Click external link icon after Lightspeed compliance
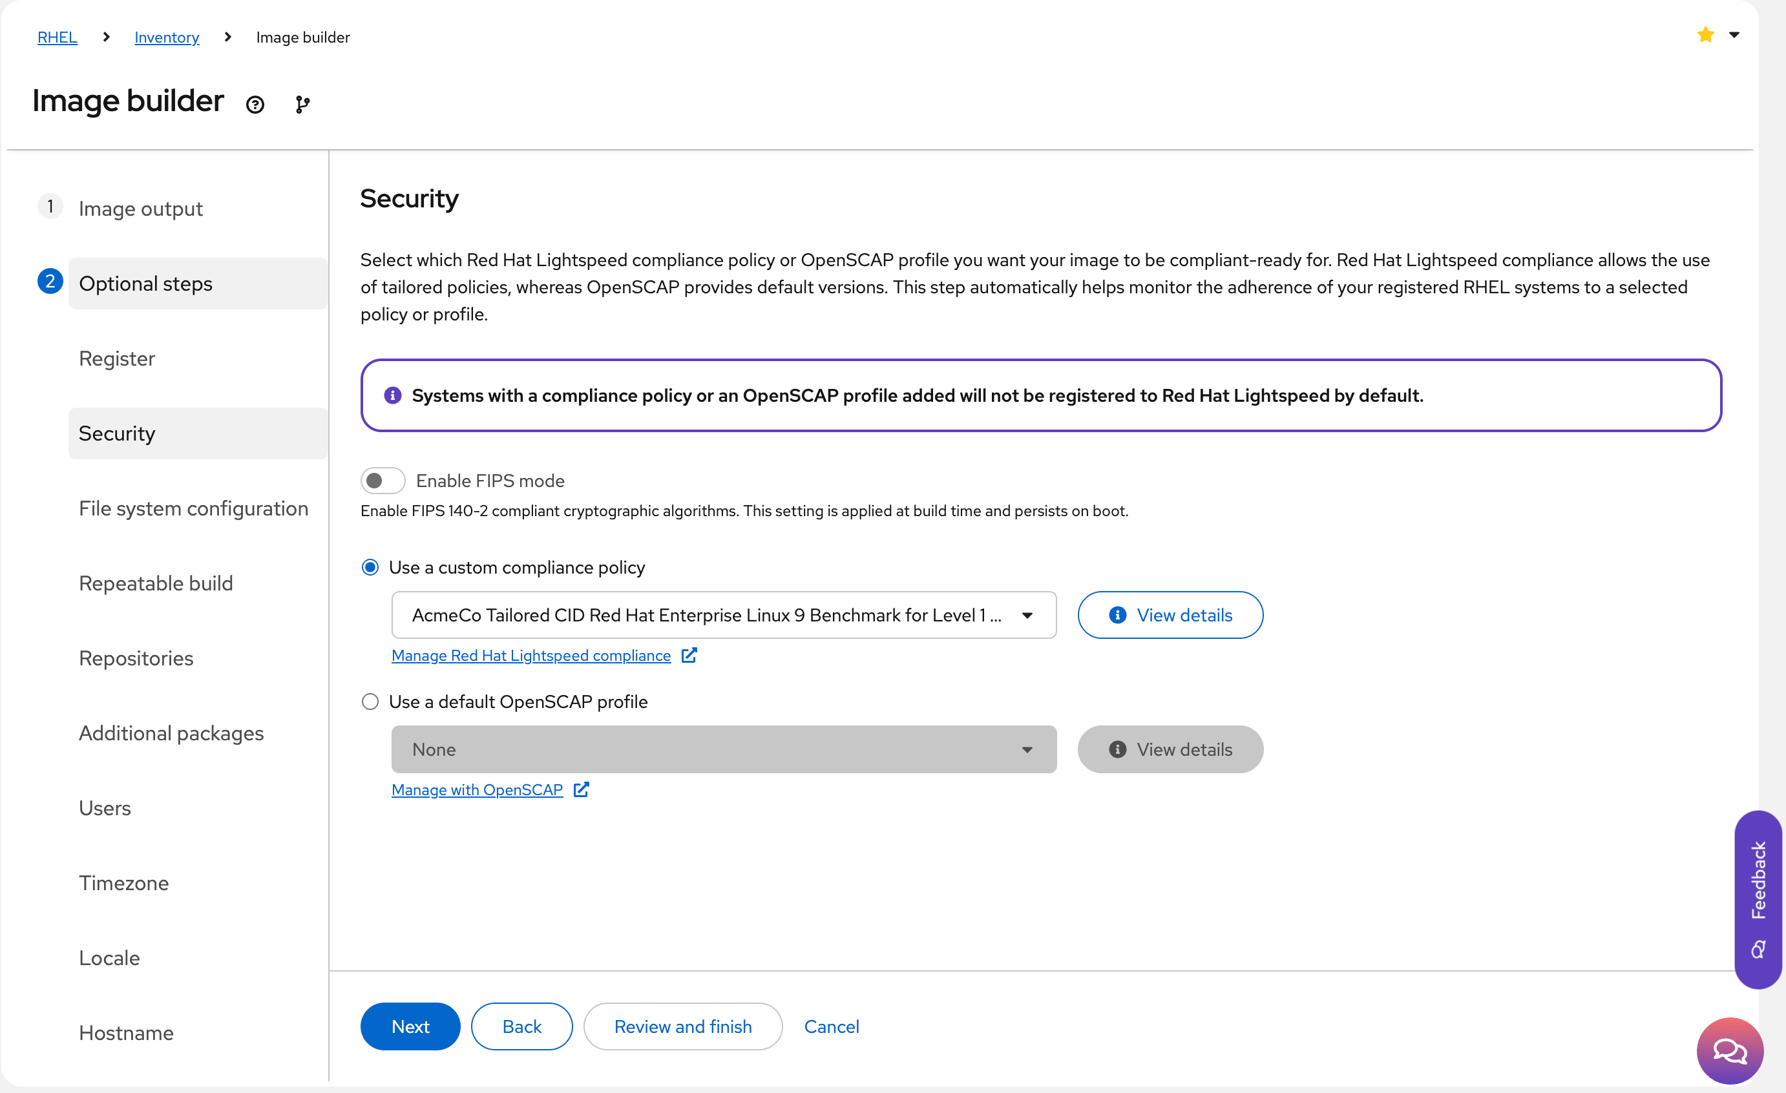 (x=689, y=655)
